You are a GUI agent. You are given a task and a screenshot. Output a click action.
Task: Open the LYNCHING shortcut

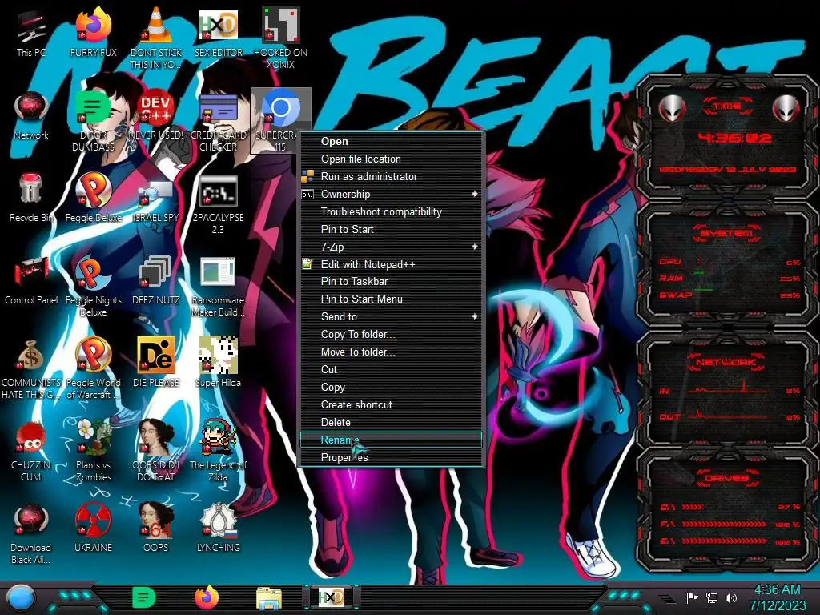pyautogui.click(x=219, y=529)
